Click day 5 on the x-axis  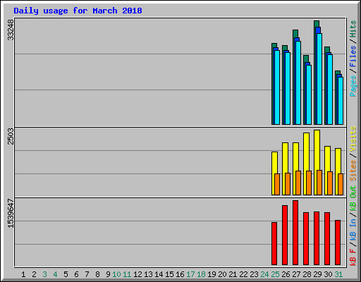[66, 274]
